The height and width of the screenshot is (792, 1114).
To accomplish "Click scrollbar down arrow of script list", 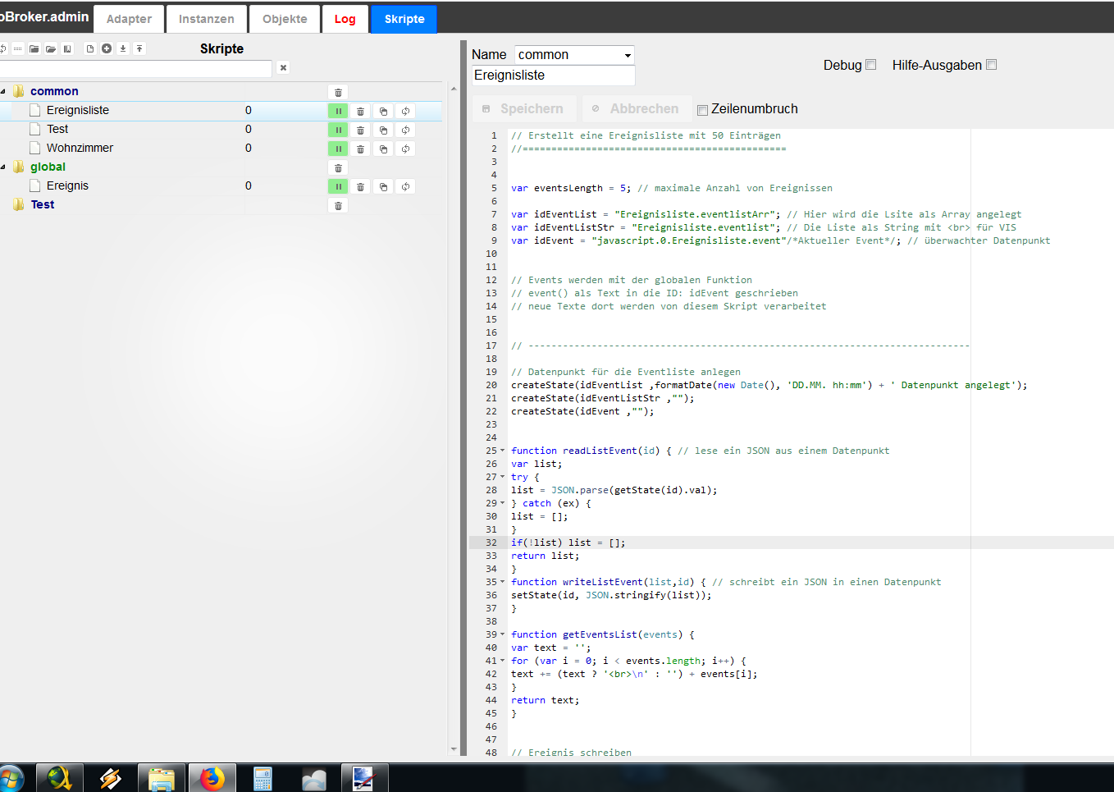I will (x=454, y=749).
